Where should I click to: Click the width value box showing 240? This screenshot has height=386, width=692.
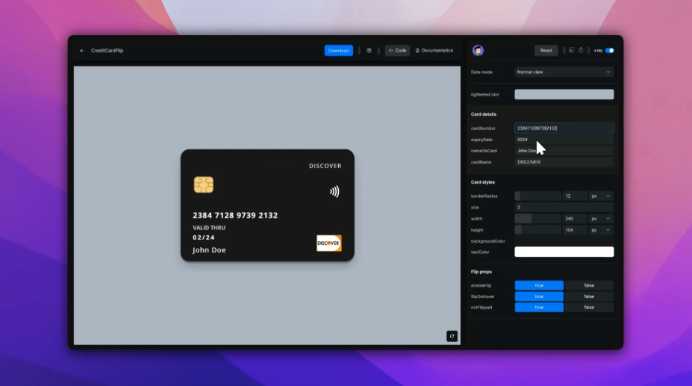575,219
